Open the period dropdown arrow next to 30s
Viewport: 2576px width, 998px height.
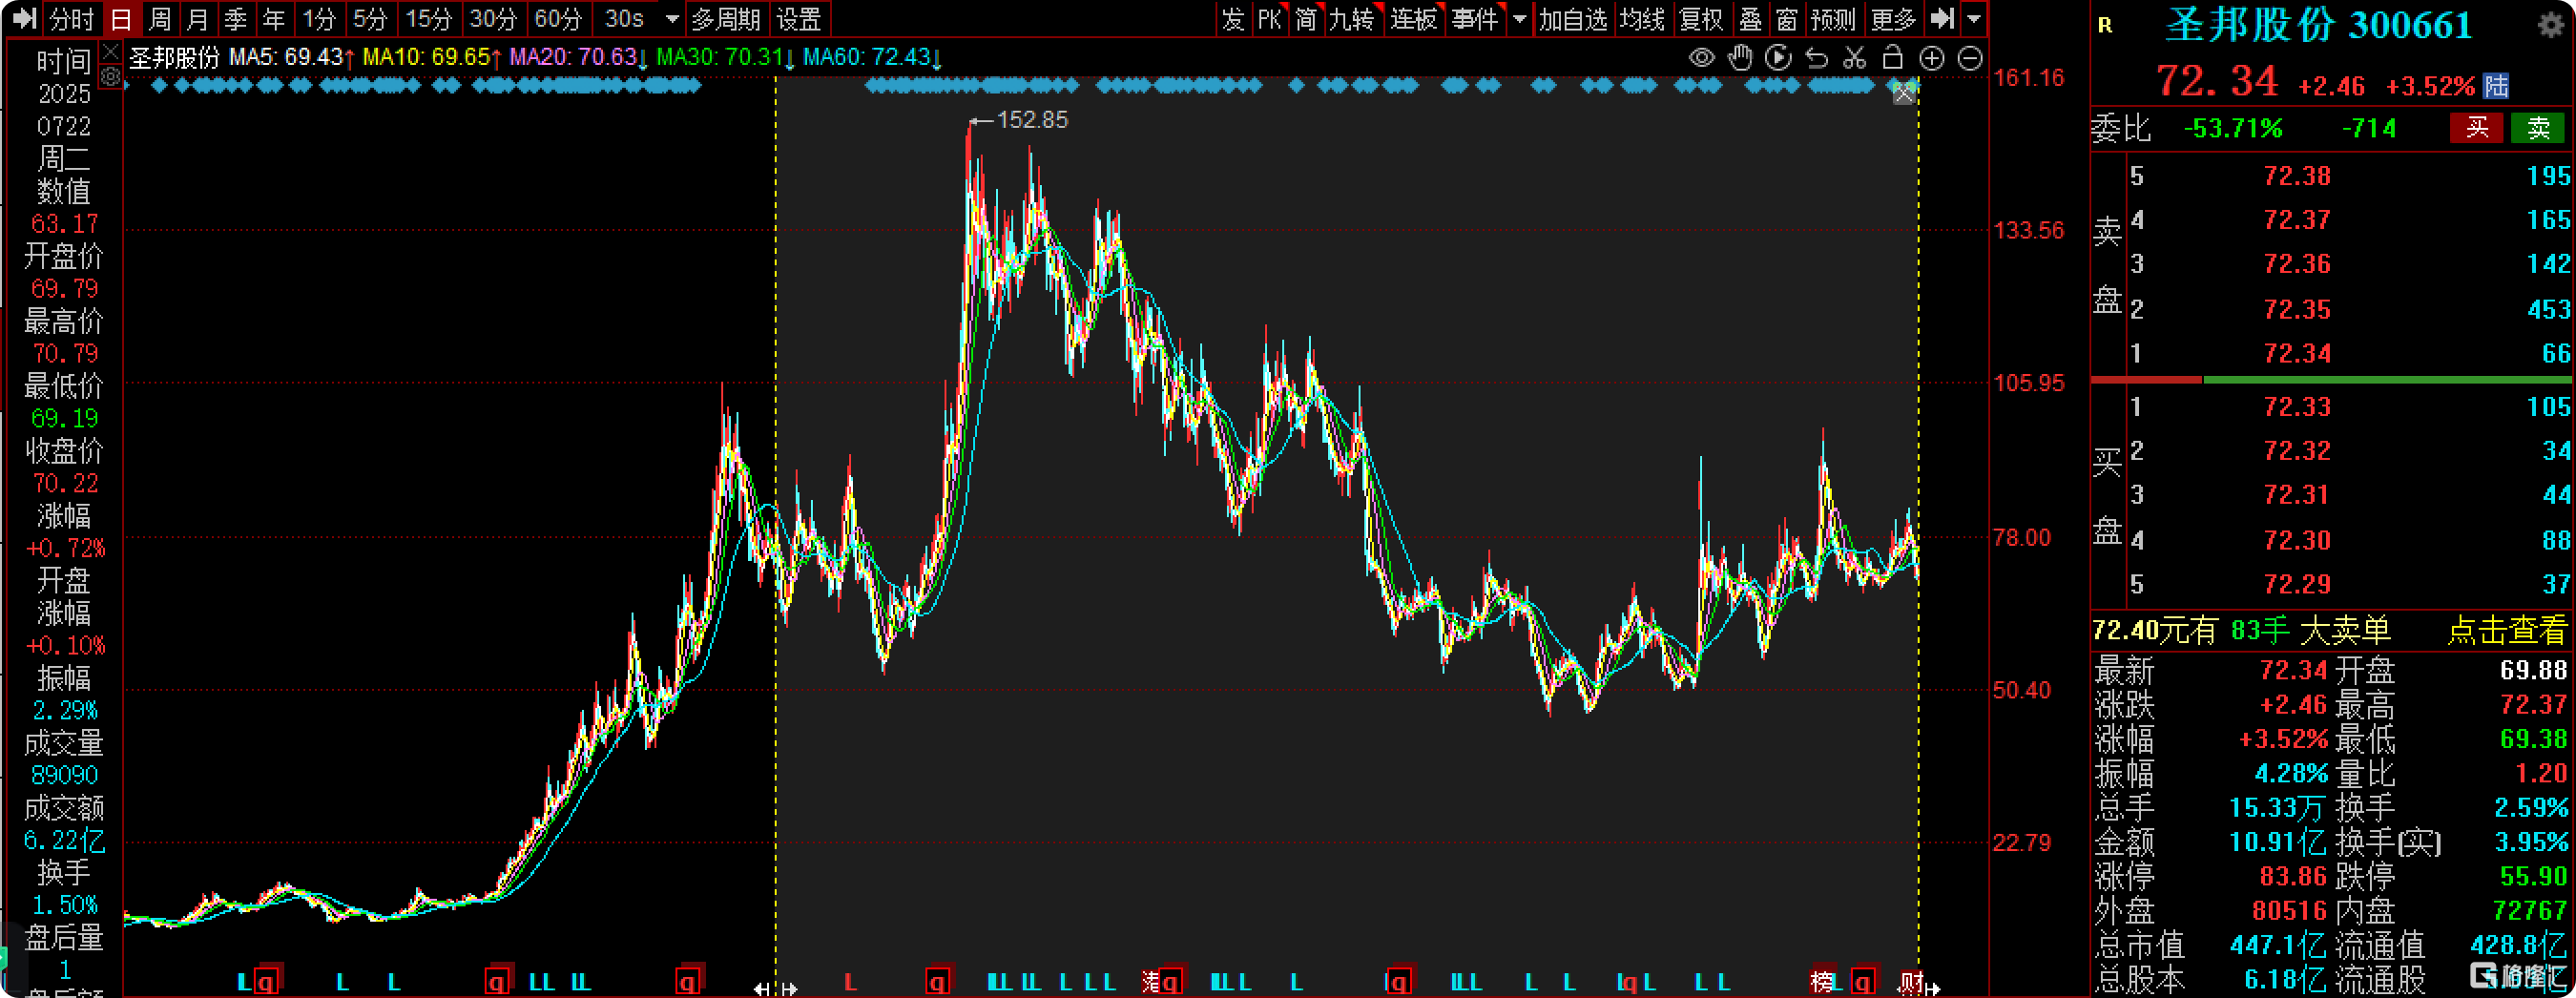point(672,19)
